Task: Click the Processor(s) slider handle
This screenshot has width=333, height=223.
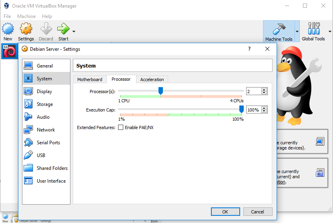Action: [x=161, y=91]
